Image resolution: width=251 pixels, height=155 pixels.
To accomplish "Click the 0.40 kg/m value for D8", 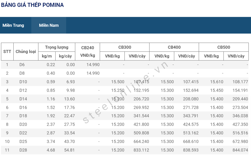I will pos(51,73).
